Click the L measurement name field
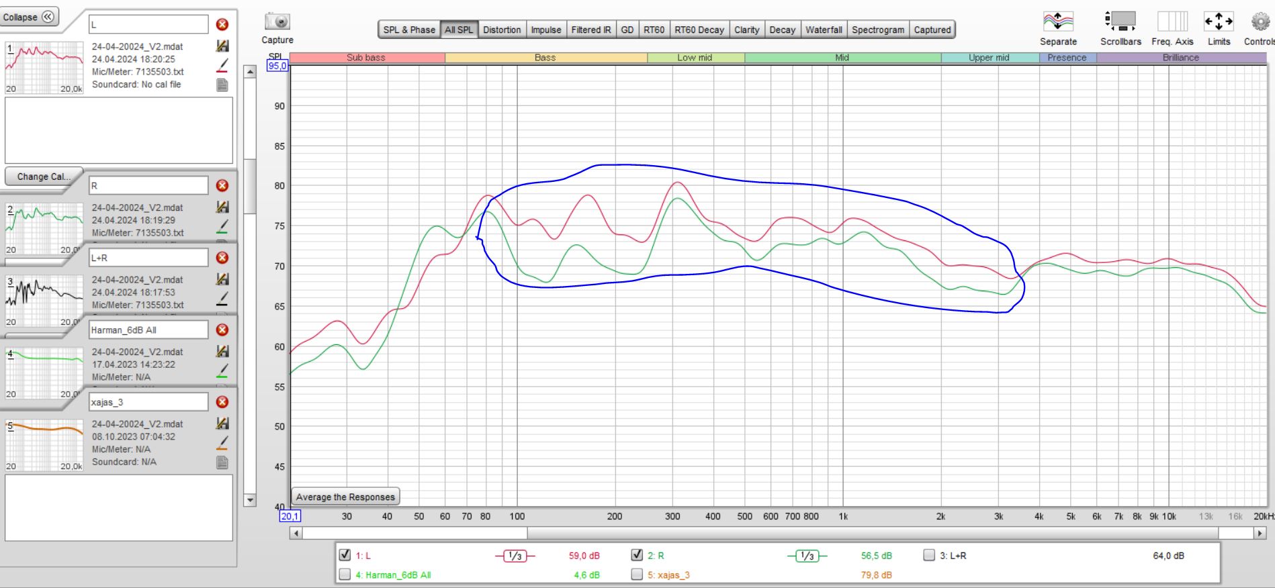The height and width of the screenshot is (588, 1275). click(148, 25)
